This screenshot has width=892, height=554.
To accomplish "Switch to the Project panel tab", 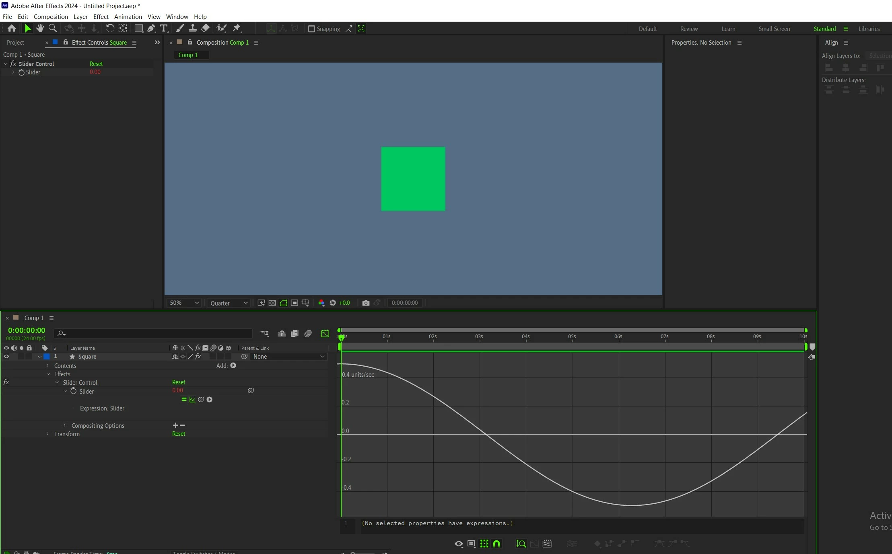I will (15, 43).
